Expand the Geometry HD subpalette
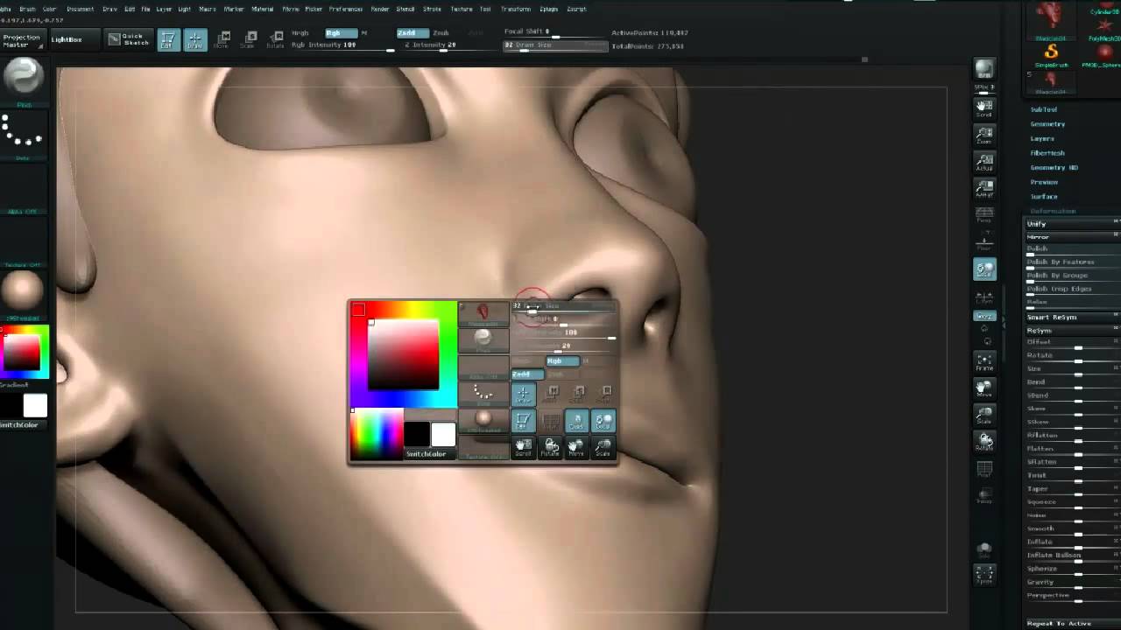This screenshot has width=1121, height=630. (1054, 167)
